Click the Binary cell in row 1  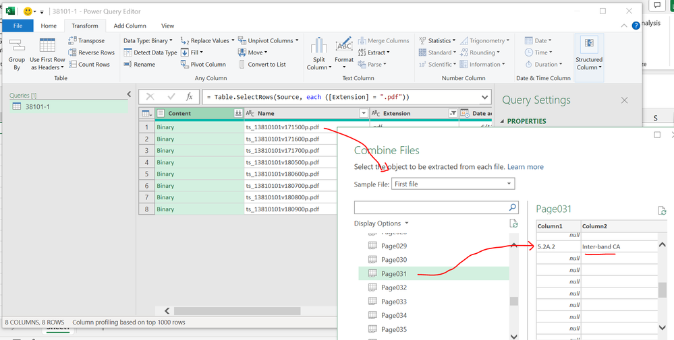(200, 127)
